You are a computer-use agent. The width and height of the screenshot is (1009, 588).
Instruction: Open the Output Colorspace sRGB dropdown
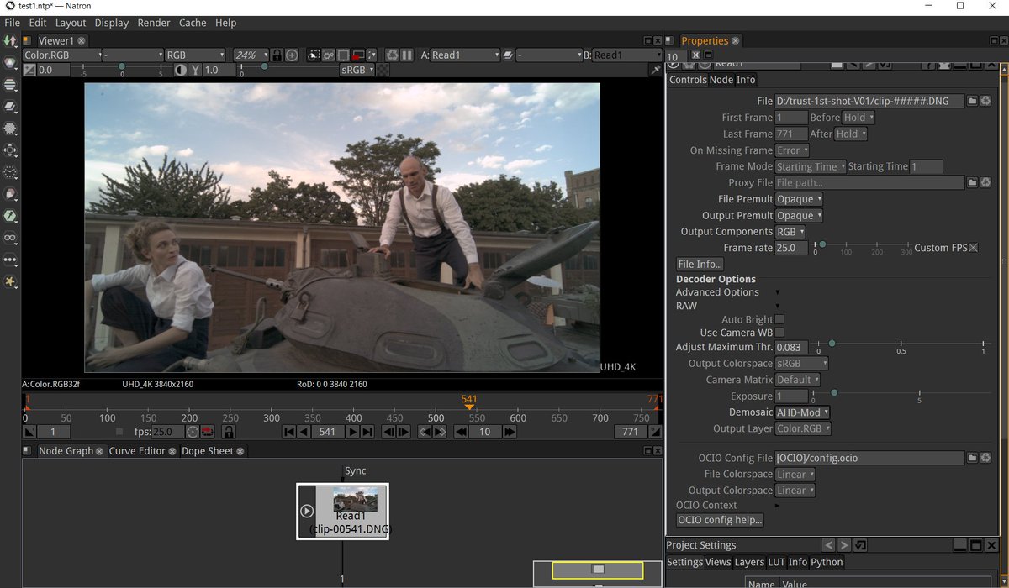click(801, 363)
